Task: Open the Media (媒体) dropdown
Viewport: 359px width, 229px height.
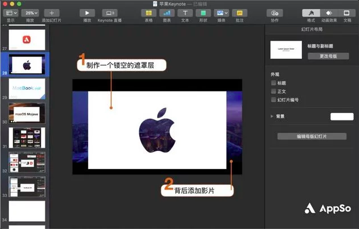Action: [x=222, y=13]
